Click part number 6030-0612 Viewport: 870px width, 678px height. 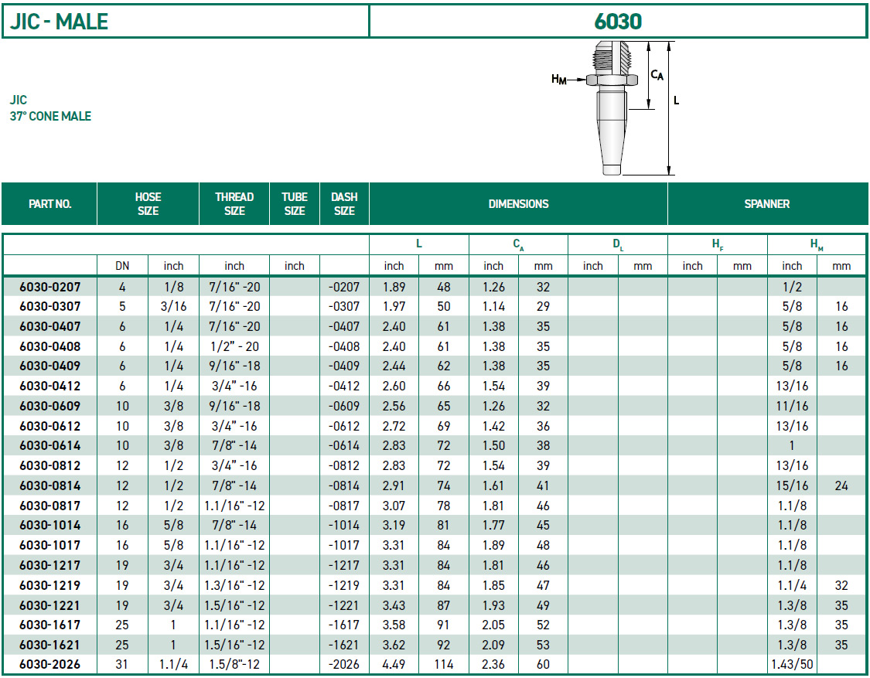50,425
